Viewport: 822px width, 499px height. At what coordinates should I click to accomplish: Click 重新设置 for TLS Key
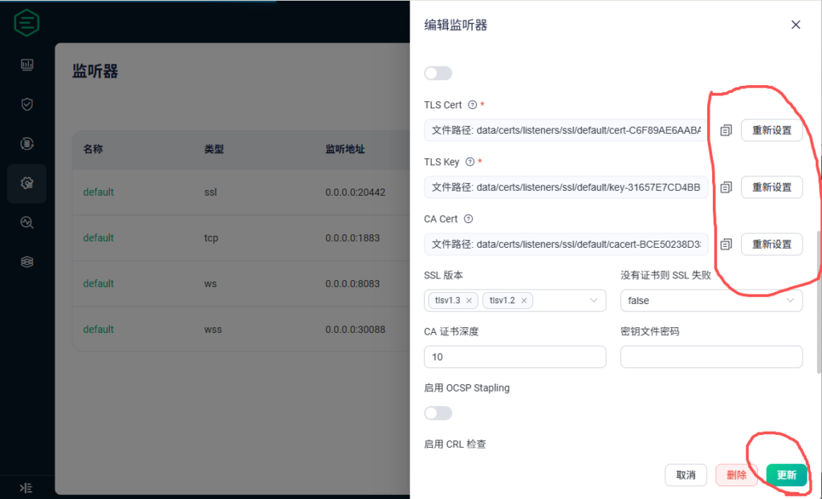[x=771, y=187]
